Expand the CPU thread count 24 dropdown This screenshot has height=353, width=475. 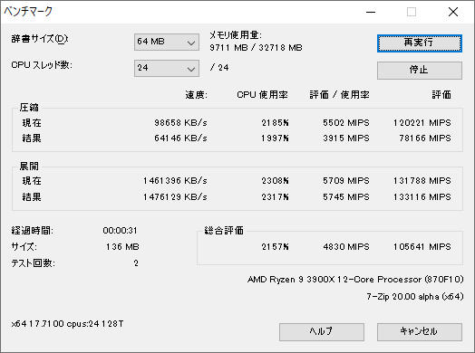[x=167, y=68]
